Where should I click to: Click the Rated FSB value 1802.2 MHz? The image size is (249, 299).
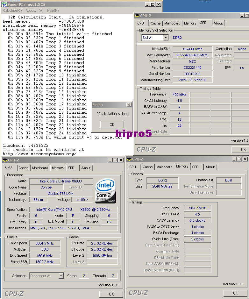click(45, 262)
